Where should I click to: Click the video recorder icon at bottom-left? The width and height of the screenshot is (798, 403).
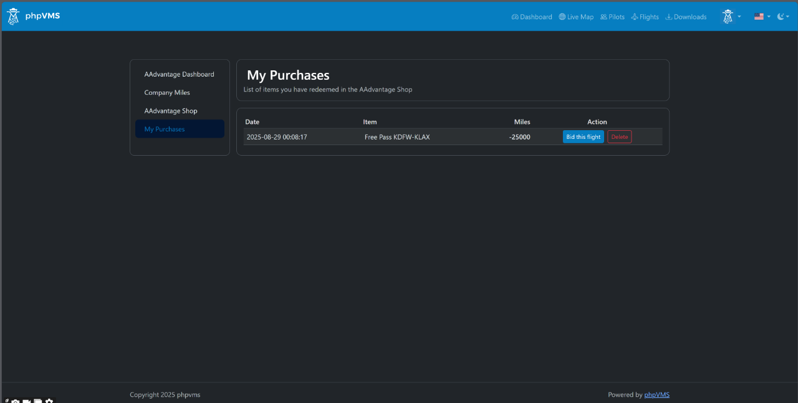tap(27, 402)
